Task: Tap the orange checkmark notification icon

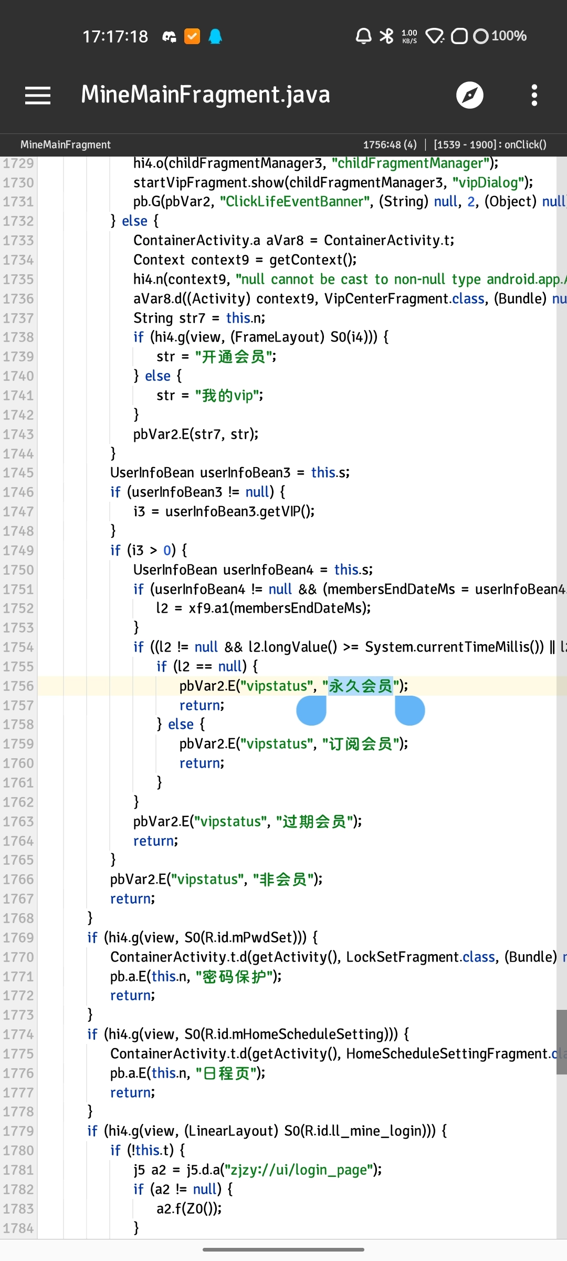Action: (192, 36)
